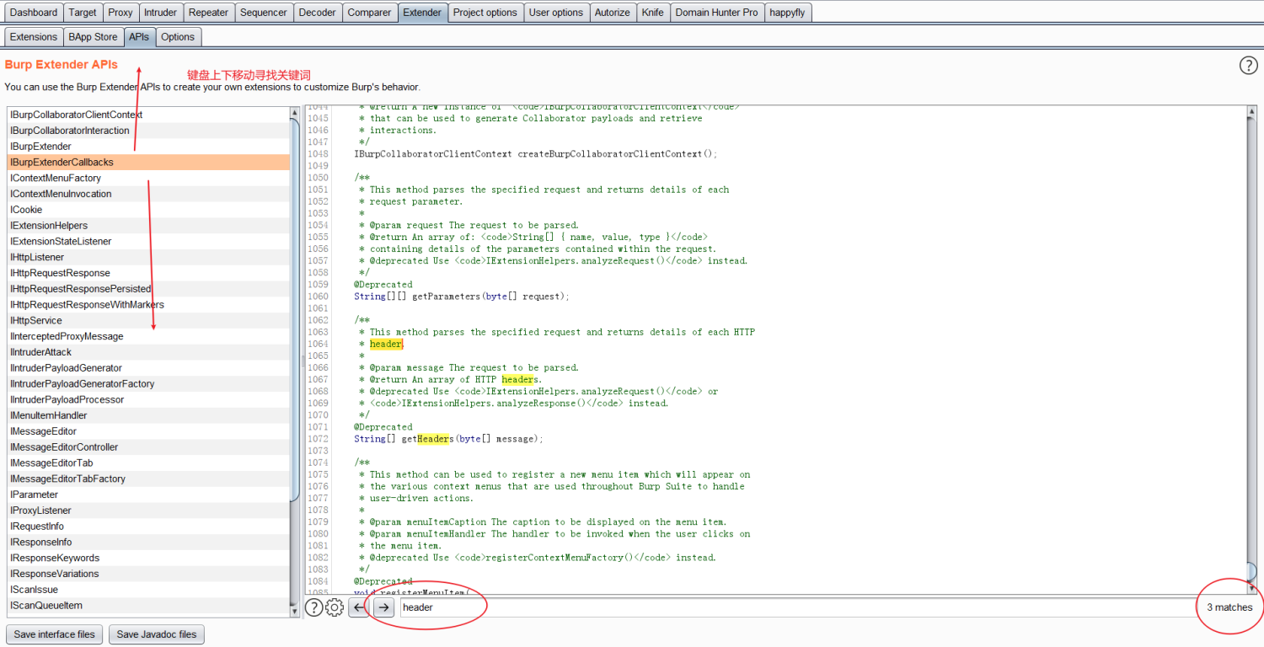Select IBurpCollaboratorInteraction in the list
Screen dimensions: 1264x647
[x=148, y=131]
